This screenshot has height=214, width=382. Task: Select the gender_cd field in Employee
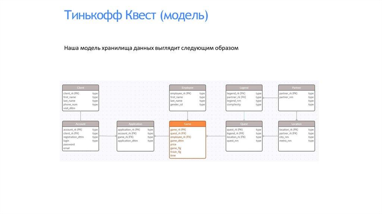coord(176,105)
